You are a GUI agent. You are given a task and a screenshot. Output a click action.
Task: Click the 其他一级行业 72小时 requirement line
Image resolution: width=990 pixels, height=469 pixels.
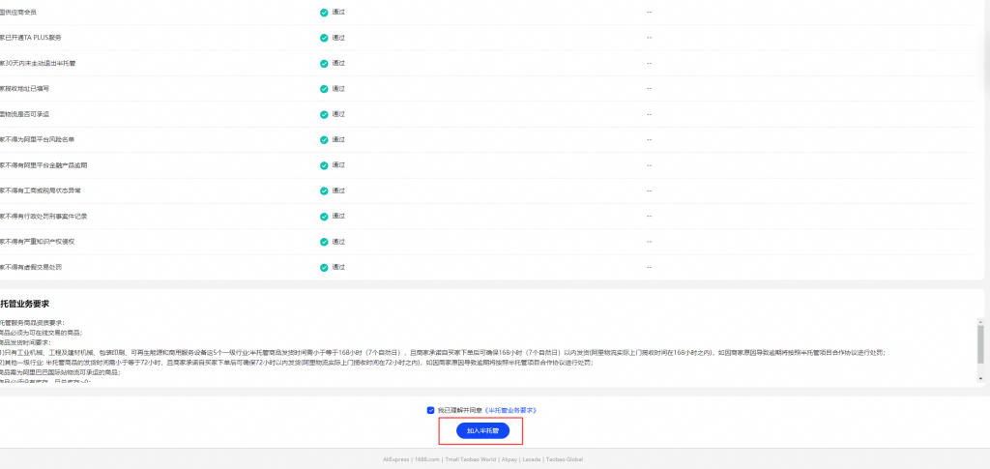(x=297, y=363)
